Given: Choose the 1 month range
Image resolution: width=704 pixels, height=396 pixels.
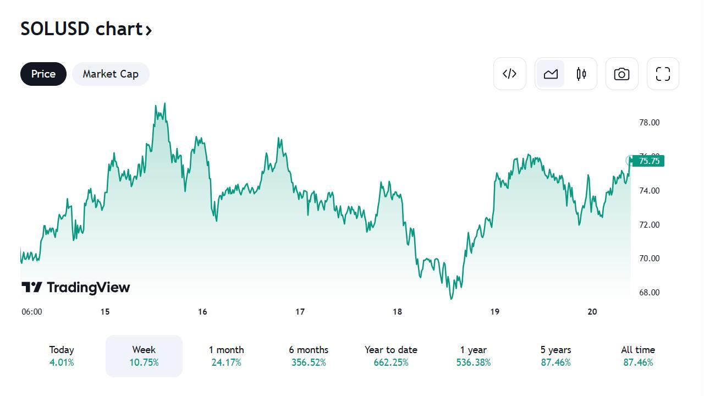Looking at the screenshot, I should pyautogui.click(x=226, y=356).
